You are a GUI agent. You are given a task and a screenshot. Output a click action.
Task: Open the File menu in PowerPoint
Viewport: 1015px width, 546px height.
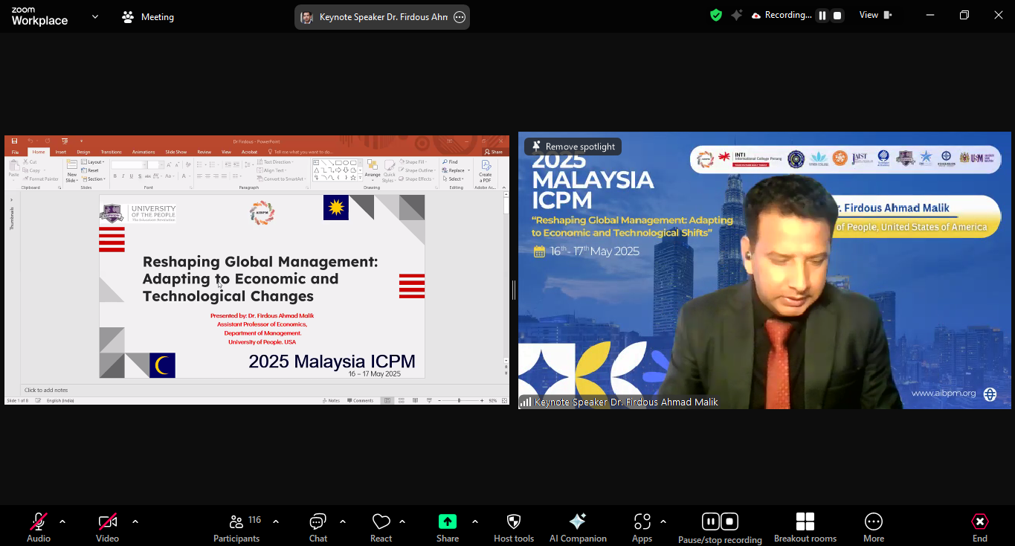(x=16, y=152)
